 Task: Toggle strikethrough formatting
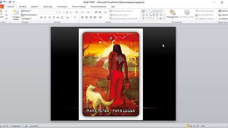pos(58,17)
